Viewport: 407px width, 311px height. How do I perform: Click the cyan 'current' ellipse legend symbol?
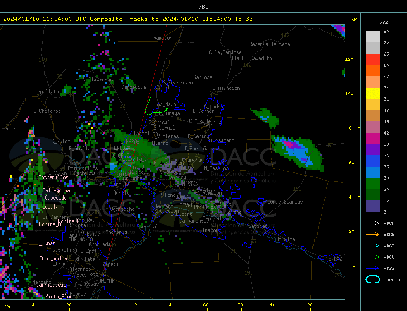click(x=373, y=279)
